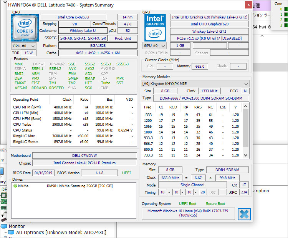Viewport: 288px width, 238px height.
Task: Click the 1333 MHz module clock field
Action: tap(209, 91)
